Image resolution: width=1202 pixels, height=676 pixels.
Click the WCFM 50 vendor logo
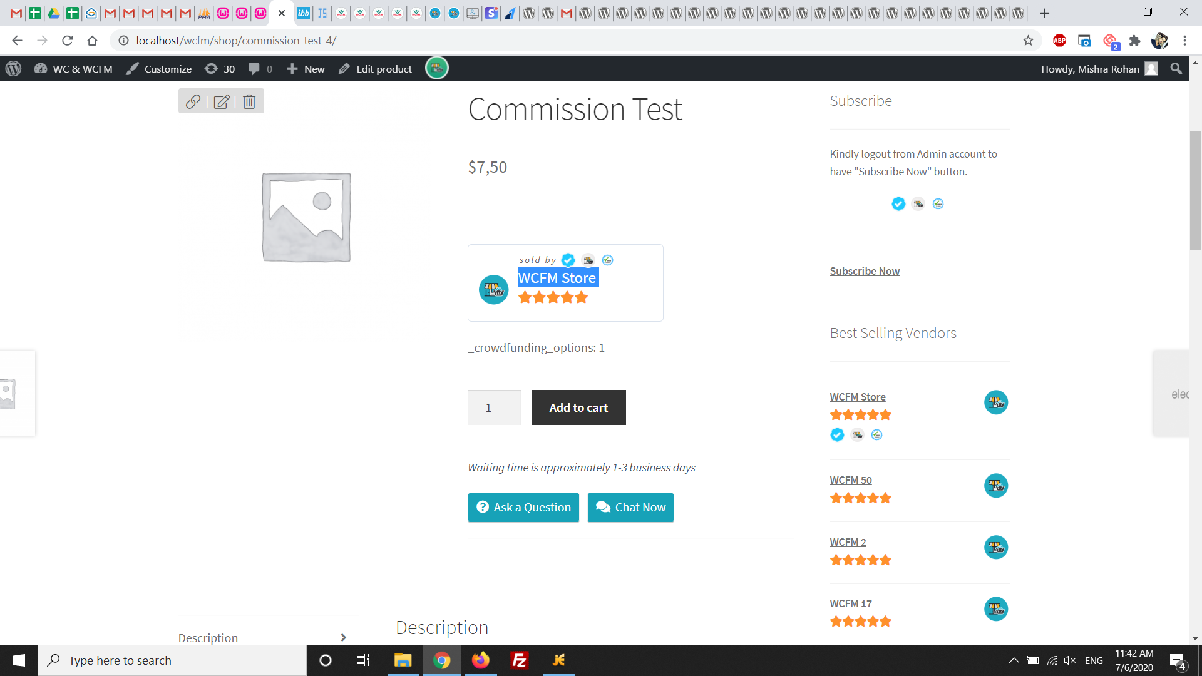coord(996,486)
